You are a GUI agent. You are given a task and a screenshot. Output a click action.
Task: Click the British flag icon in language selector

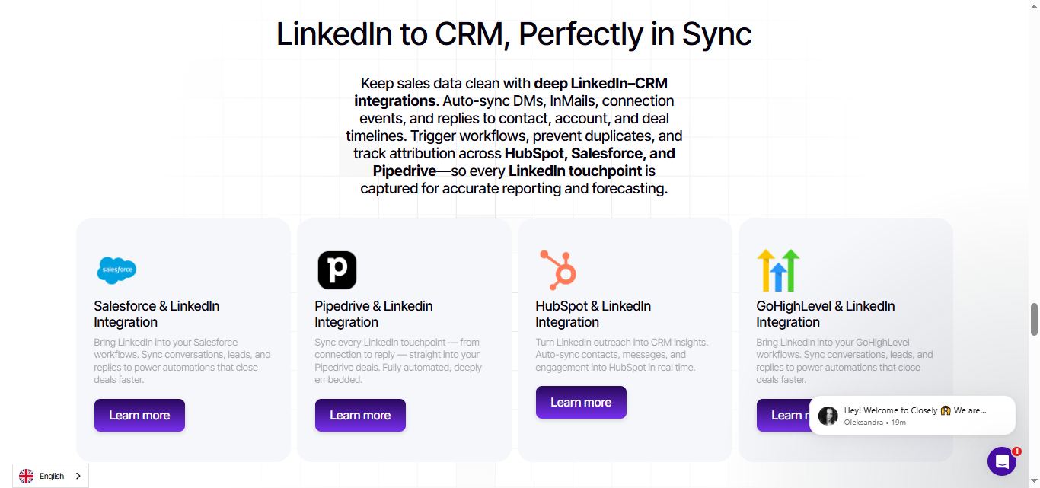point(25,475)
